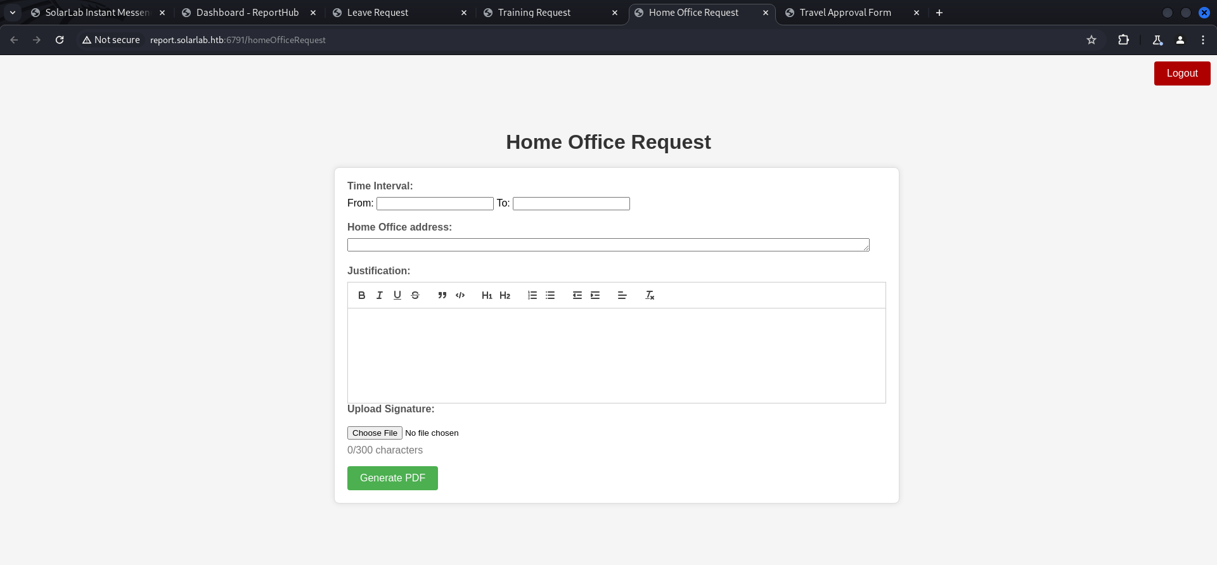Start an ordered numbered list
The image size is (1217, 565).
tap(532, 295)
